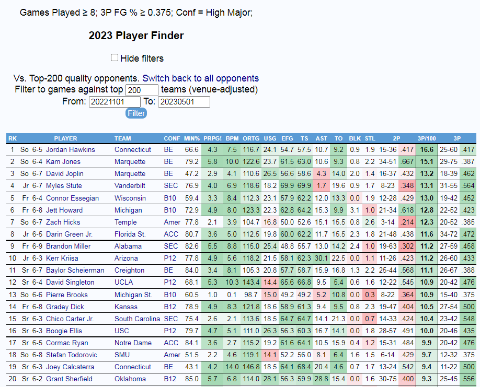Edit the From date field
This screenshot has width=480, height=387.
(x=115, y=102)
